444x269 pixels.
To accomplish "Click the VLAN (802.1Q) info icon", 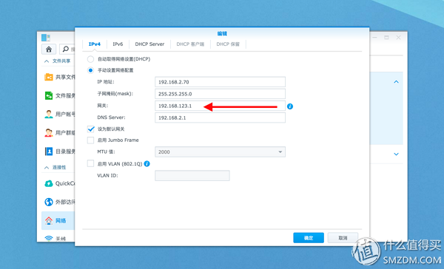I will [x=147, y=163].
